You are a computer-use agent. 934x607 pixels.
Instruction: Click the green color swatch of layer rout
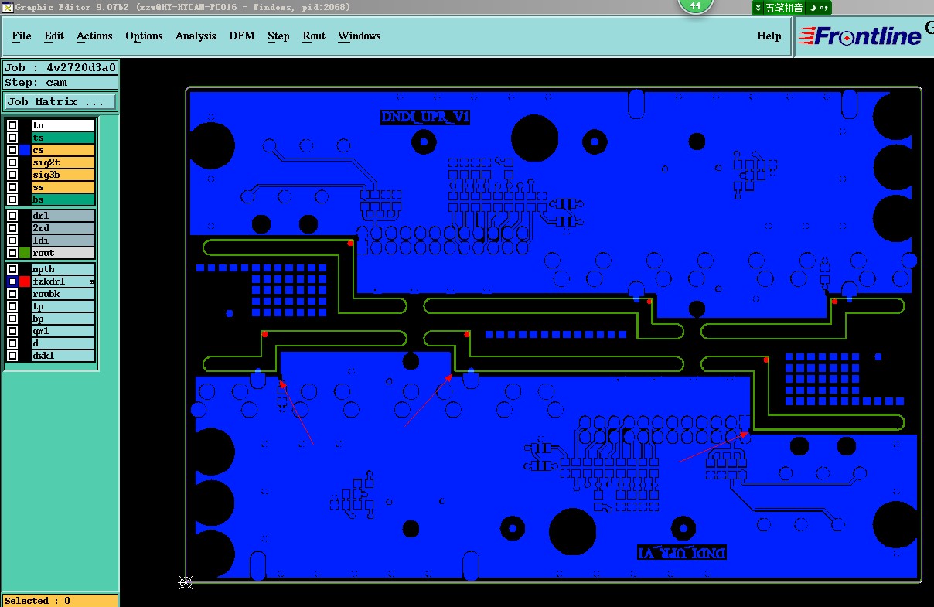pyautogui.click(x=25, y=253)
